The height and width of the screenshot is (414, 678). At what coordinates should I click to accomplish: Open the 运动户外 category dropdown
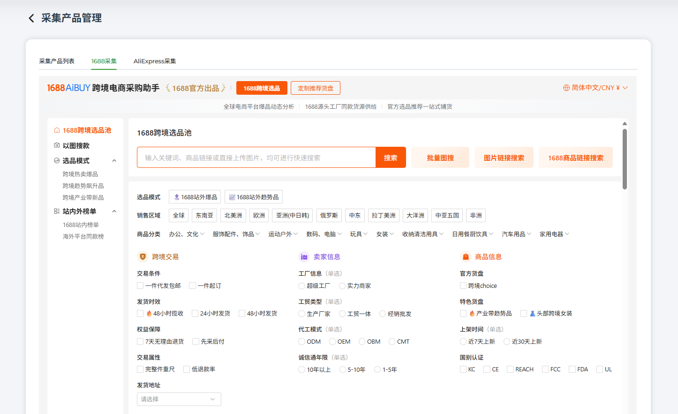(x=283, y=234)
